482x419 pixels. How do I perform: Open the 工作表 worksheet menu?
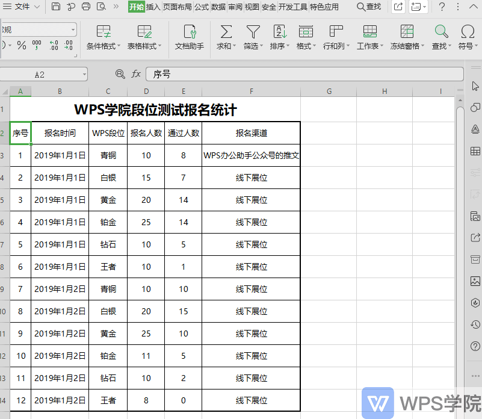[x=370, y=37]
